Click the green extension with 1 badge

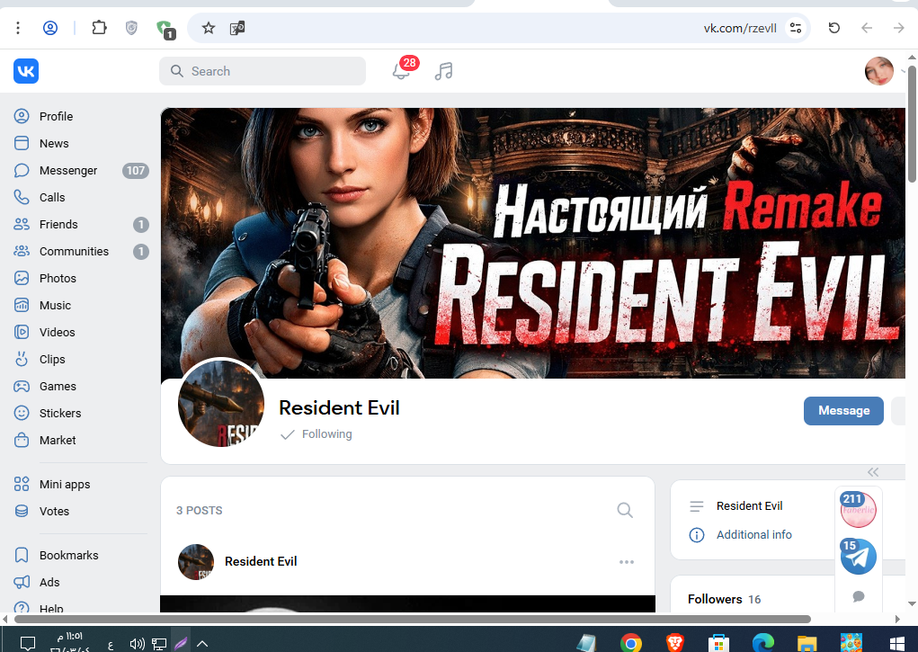tap(165, 30)
